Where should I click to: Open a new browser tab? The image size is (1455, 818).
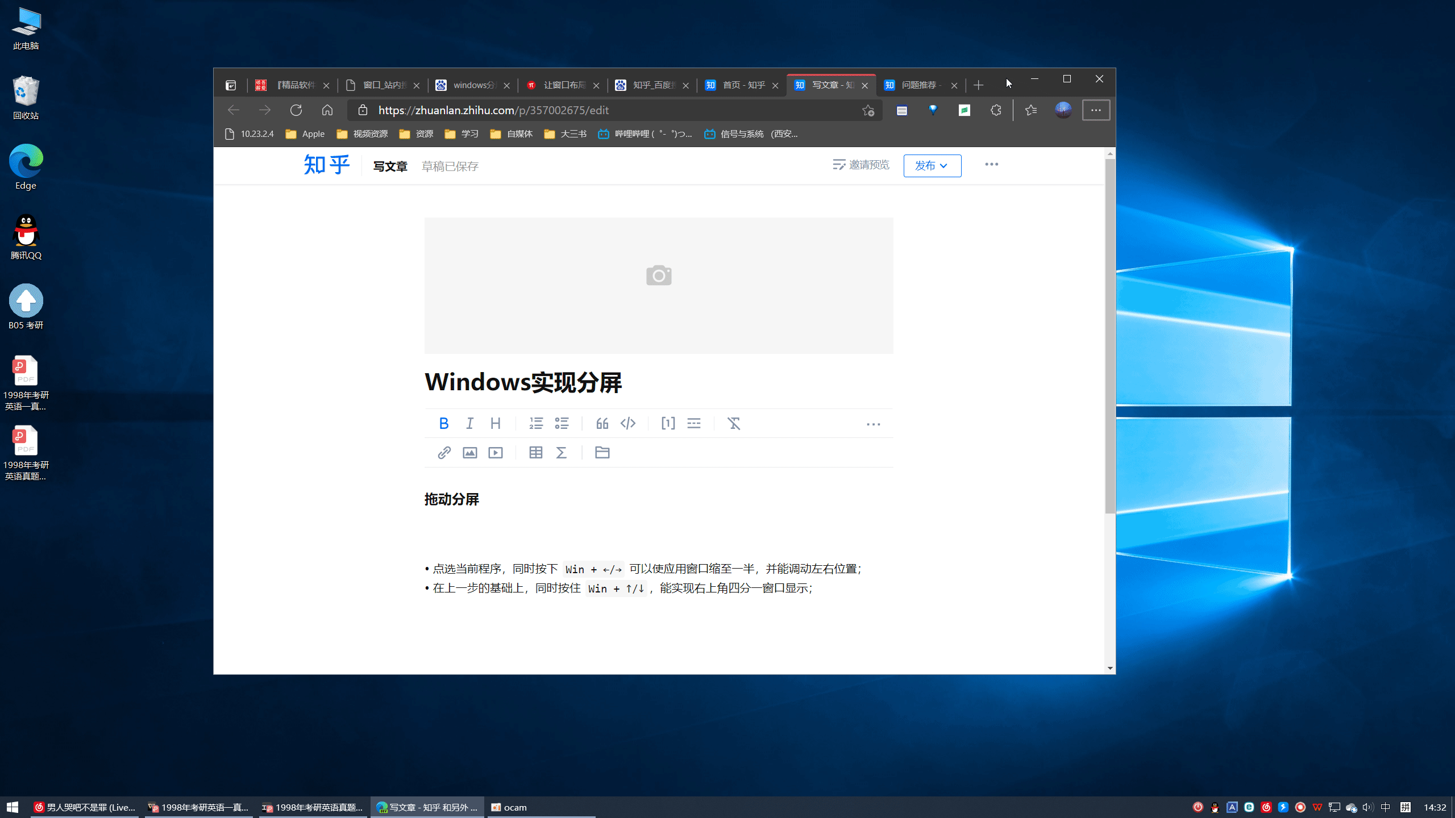point(978,85)
